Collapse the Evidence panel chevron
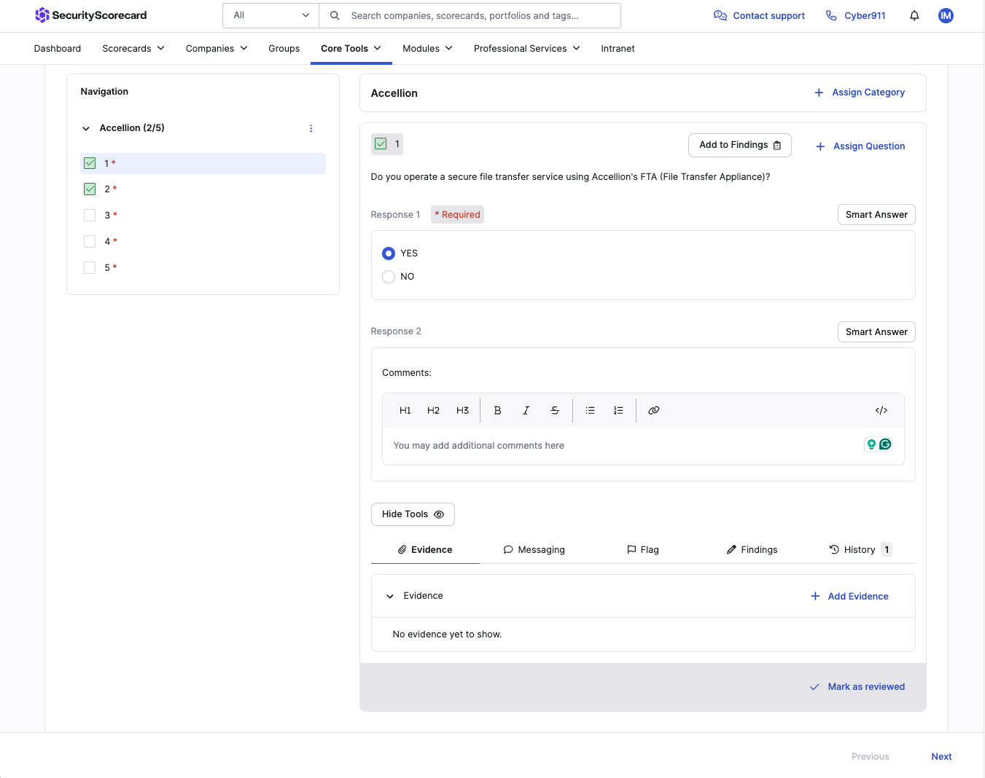This screenshot has height=778, width=985. tap(390, 596)
